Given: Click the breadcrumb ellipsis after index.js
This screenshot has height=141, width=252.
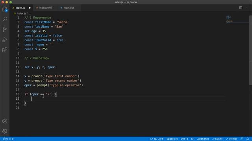Looking at the screenshot, I should click(x=30, y=13).
